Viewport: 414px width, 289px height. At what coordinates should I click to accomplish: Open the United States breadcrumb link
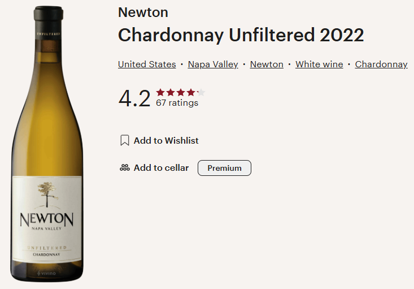click(147, 64)
